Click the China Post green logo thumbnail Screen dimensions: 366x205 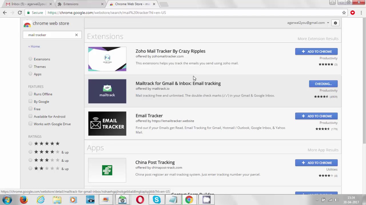[x=107, y=170]
